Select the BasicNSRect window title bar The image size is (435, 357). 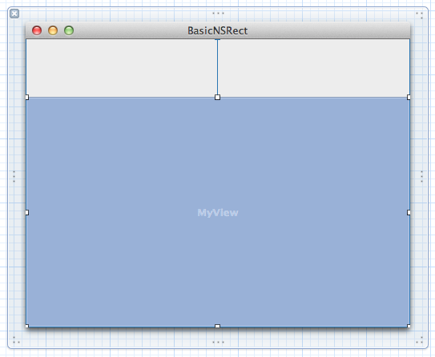(218, 30)
